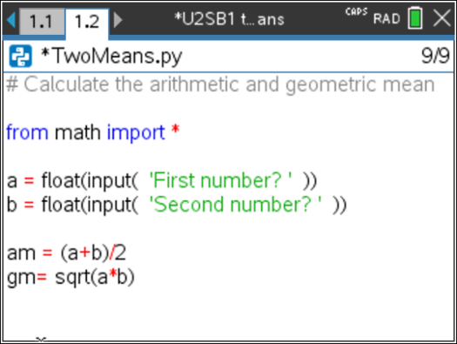Place cursor after gm= sqrt(a*b)

pos(137,277)
